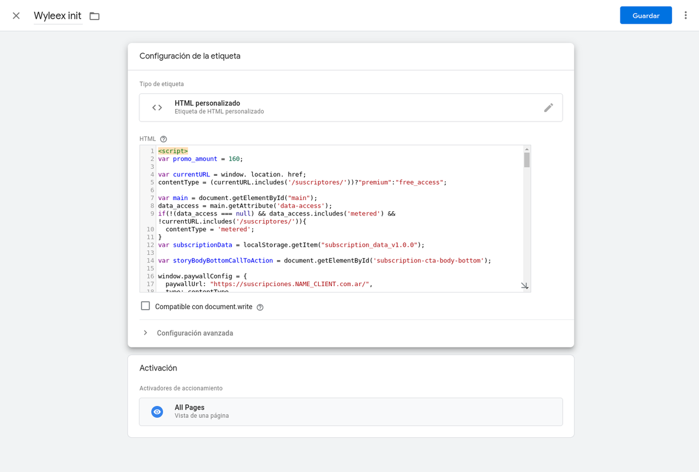Click the "subscription_data_v1.0.0" string
Screen dimensions: 699x472
click(x=369, y=245)
